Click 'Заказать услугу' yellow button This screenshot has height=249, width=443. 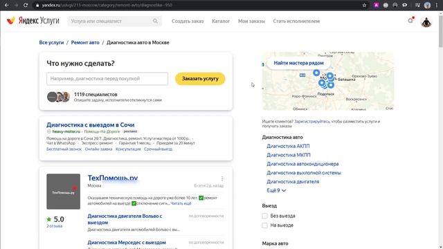coord(200,79)
